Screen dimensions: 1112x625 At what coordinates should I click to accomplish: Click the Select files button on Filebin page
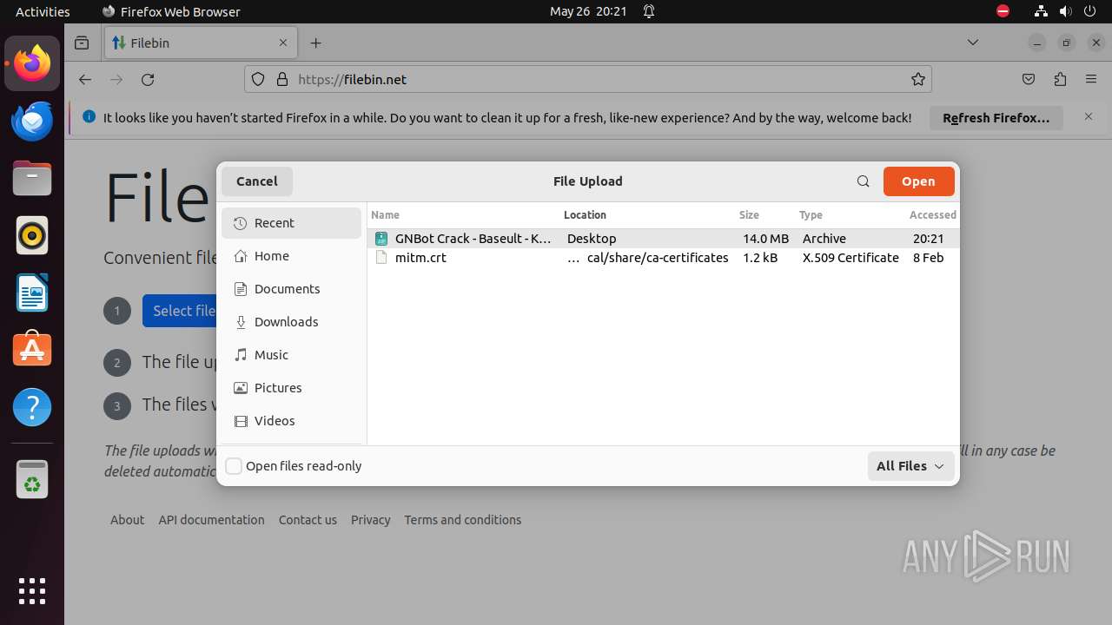pyautogui.click(x=180, y=311)
